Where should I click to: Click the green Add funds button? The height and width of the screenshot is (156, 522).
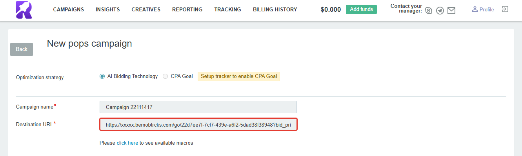tap(361, 9)
